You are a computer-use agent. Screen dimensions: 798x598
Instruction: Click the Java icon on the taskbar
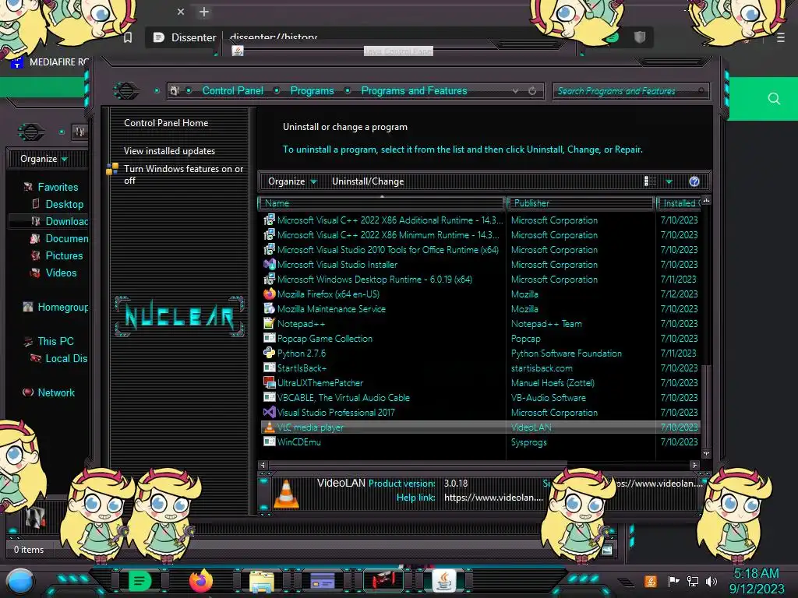(443, 581)
